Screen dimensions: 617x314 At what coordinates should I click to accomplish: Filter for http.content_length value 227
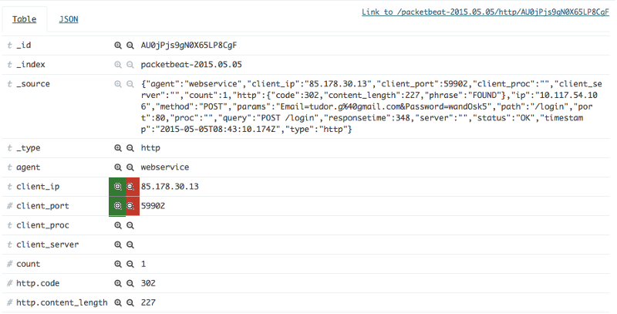(x=118, y=302)
